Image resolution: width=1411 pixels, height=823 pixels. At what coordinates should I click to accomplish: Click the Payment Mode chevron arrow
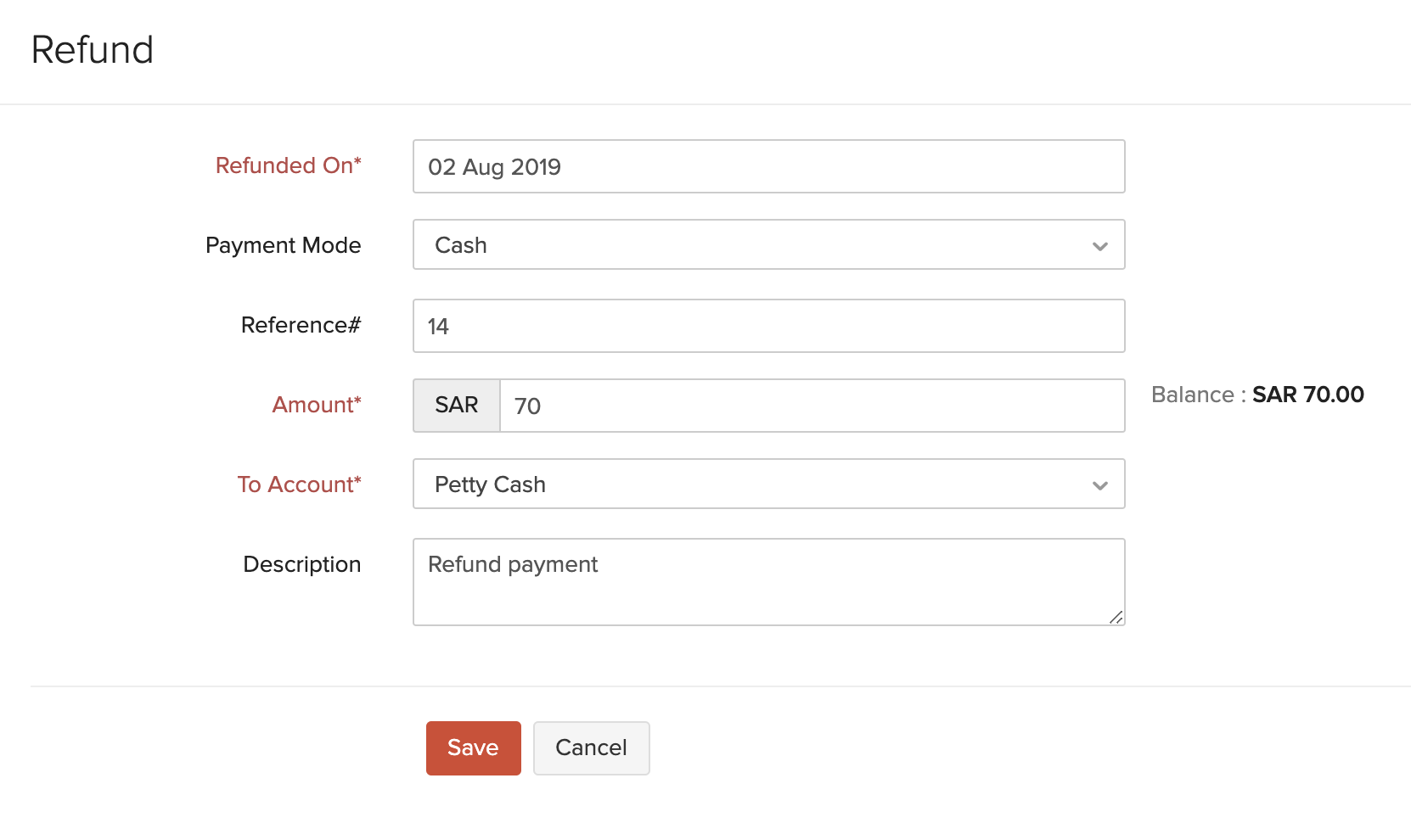point(1100,246)
